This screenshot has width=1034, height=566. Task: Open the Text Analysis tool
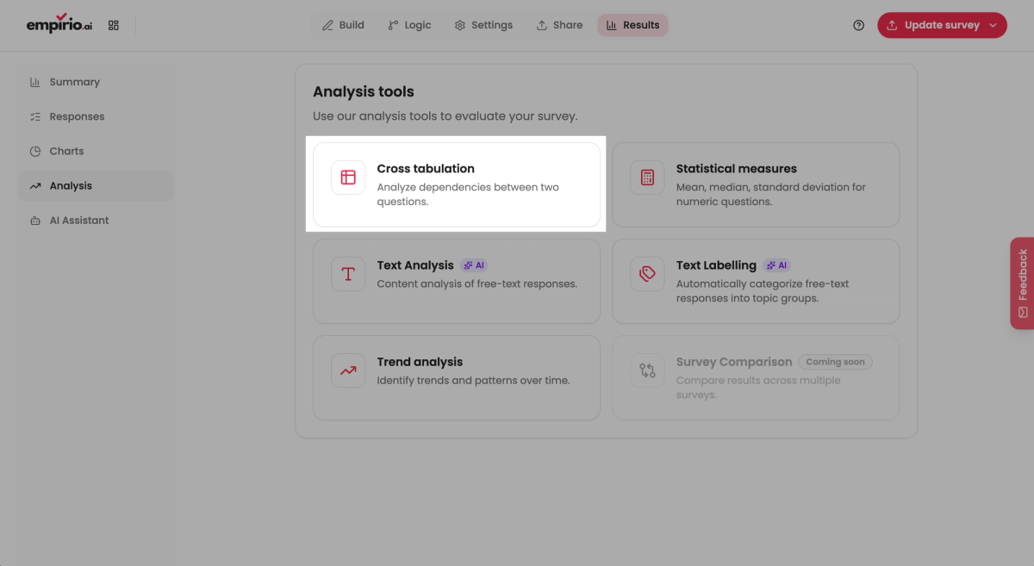[x=457, y=281]
